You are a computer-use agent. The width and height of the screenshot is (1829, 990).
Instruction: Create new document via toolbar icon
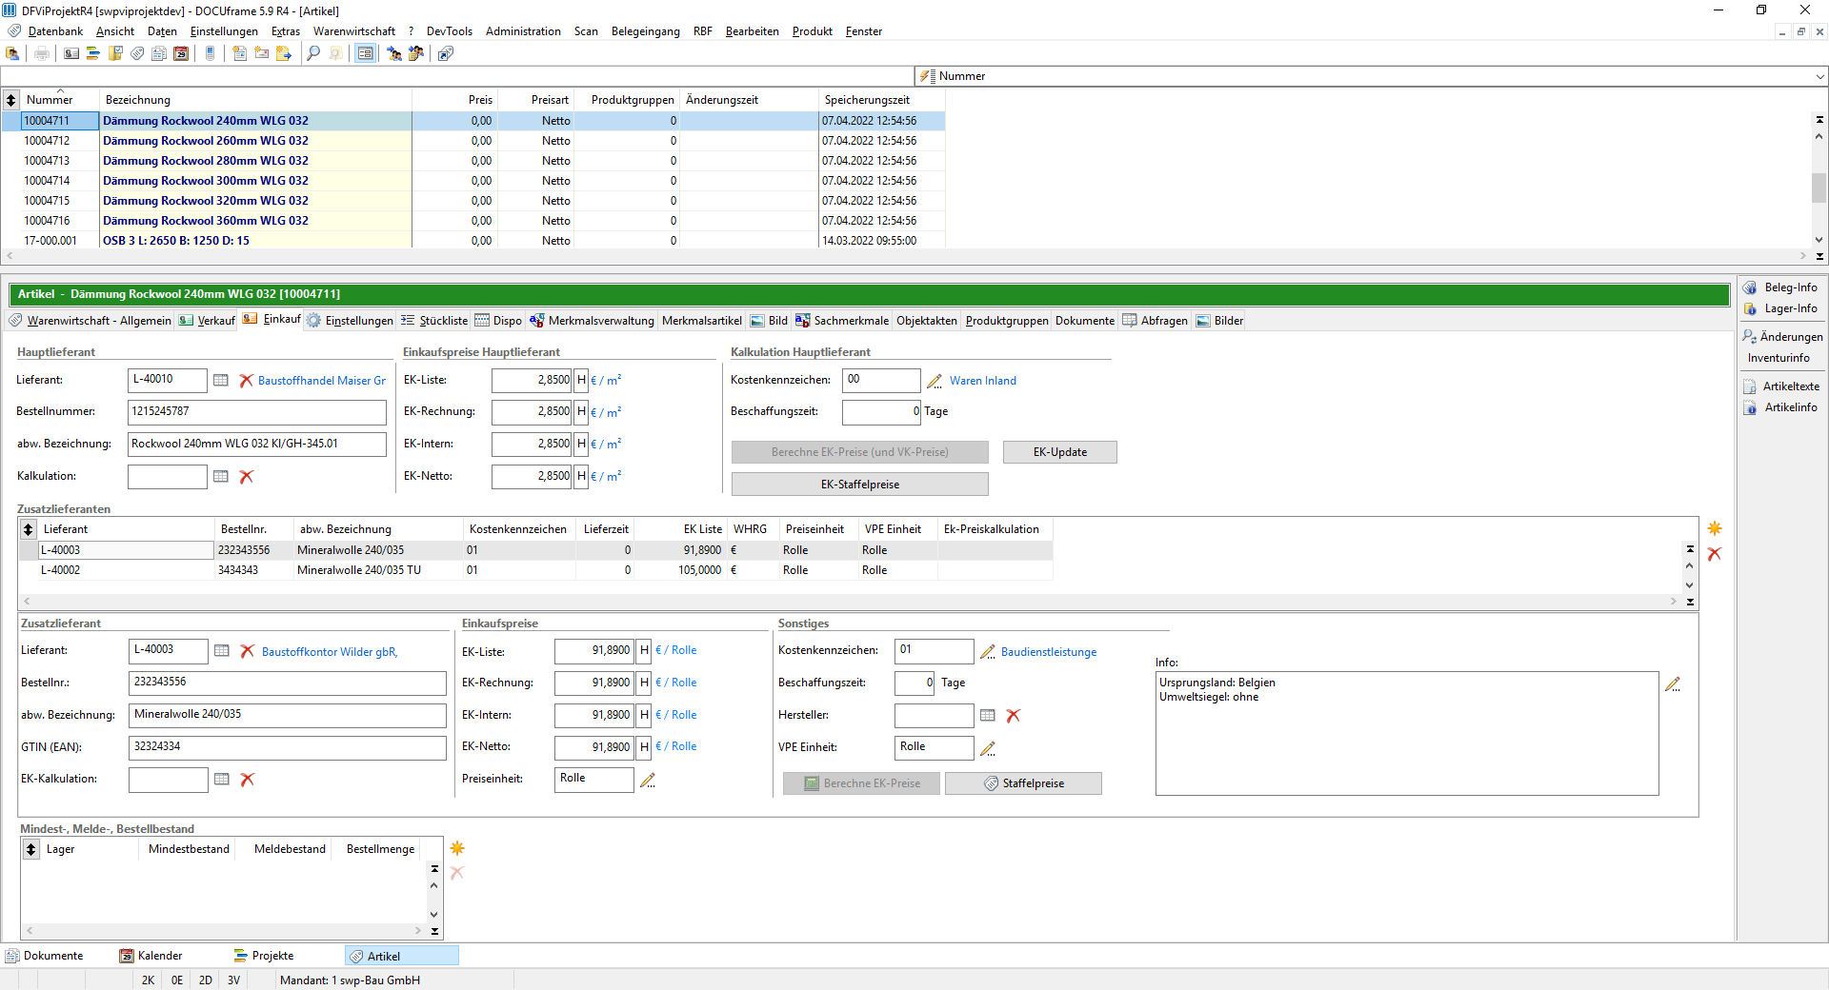240,54
